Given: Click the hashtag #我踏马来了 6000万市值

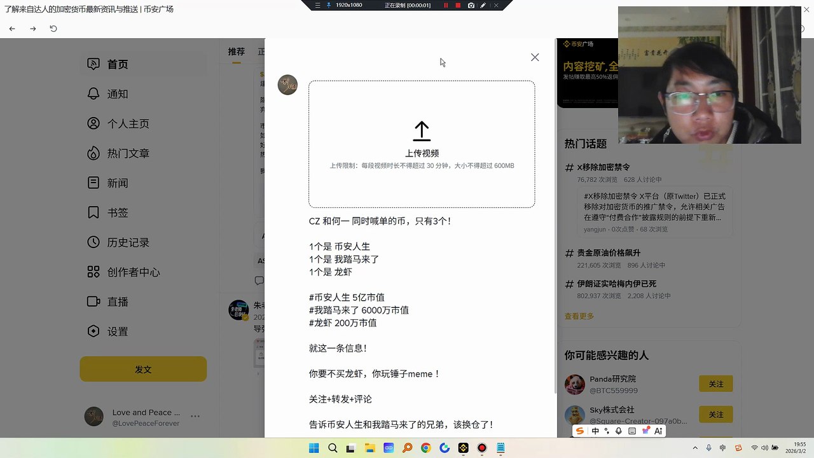Looking at the screenshot, I should click(x=359, y=310).
